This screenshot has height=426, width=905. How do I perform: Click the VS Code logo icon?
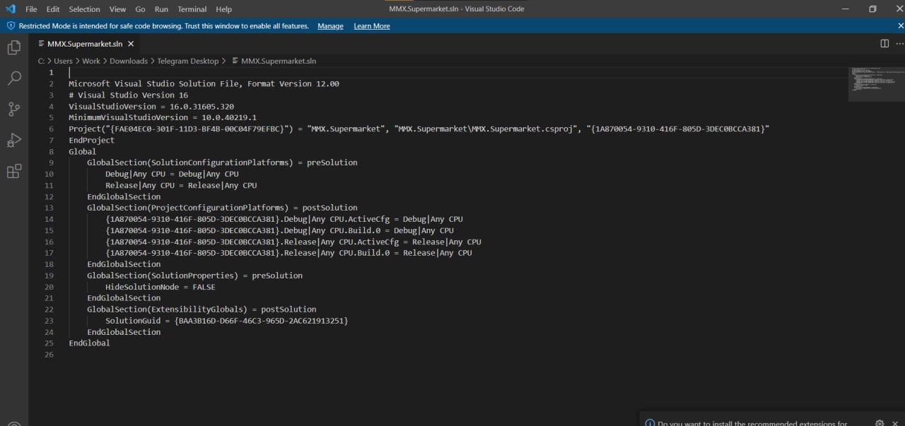10,9
